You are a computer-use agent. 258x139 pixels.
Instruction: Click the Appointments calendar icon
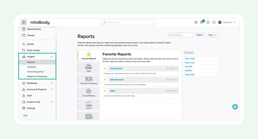pos(24,29)
